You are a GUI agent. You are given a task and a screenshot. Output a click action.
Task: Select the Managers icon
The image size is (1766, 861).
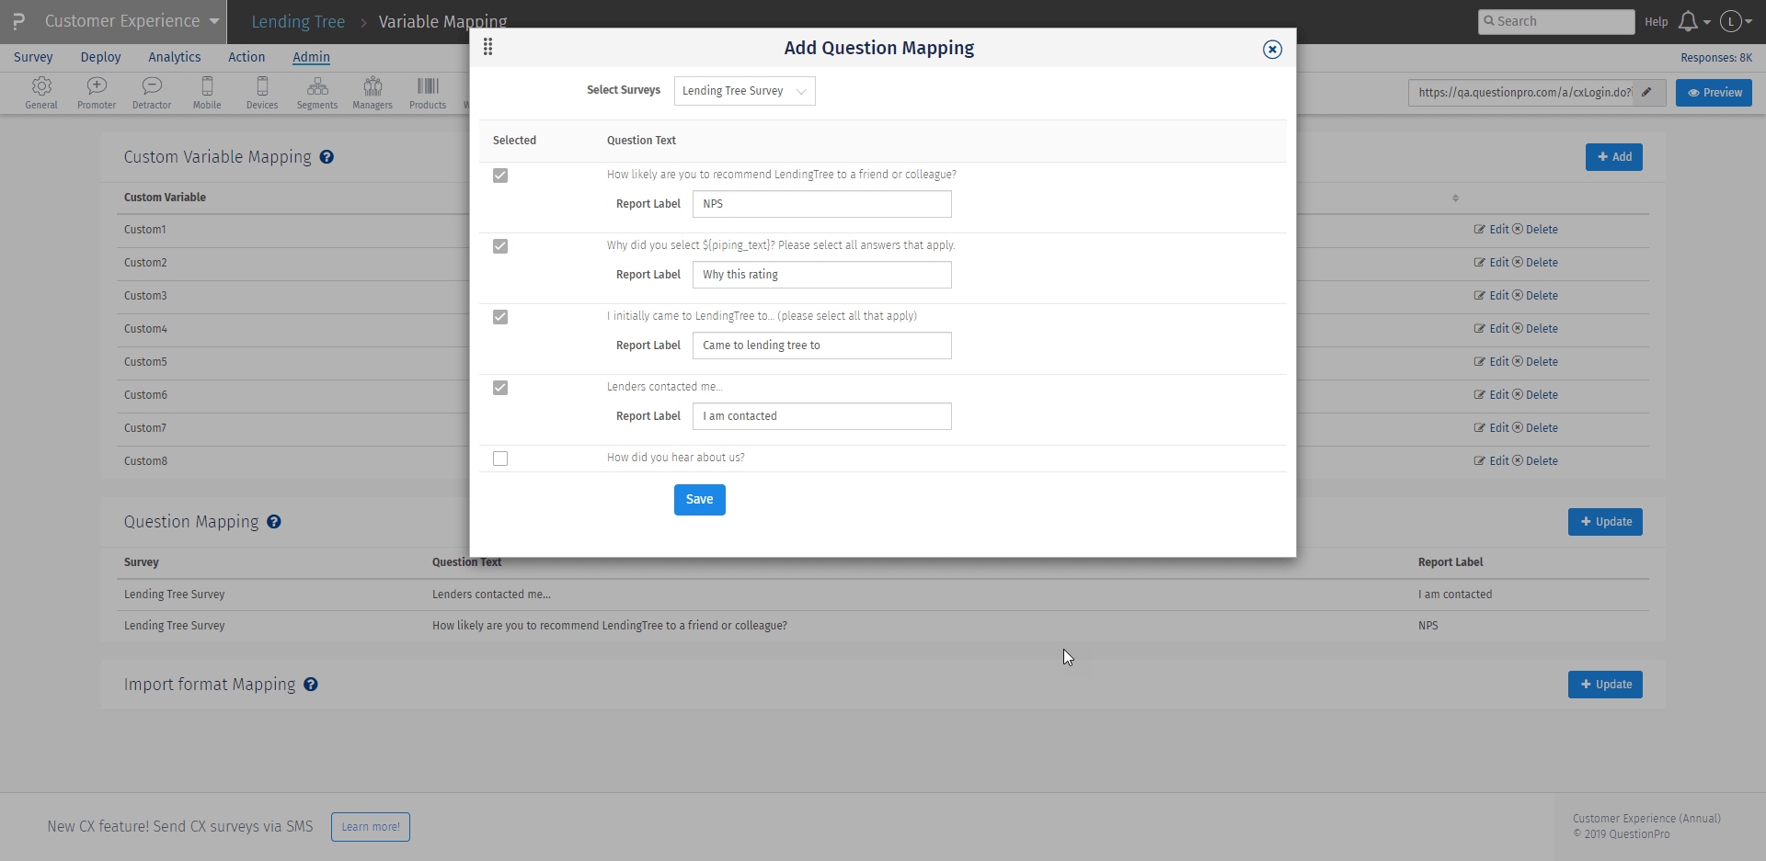coord(372,92)
